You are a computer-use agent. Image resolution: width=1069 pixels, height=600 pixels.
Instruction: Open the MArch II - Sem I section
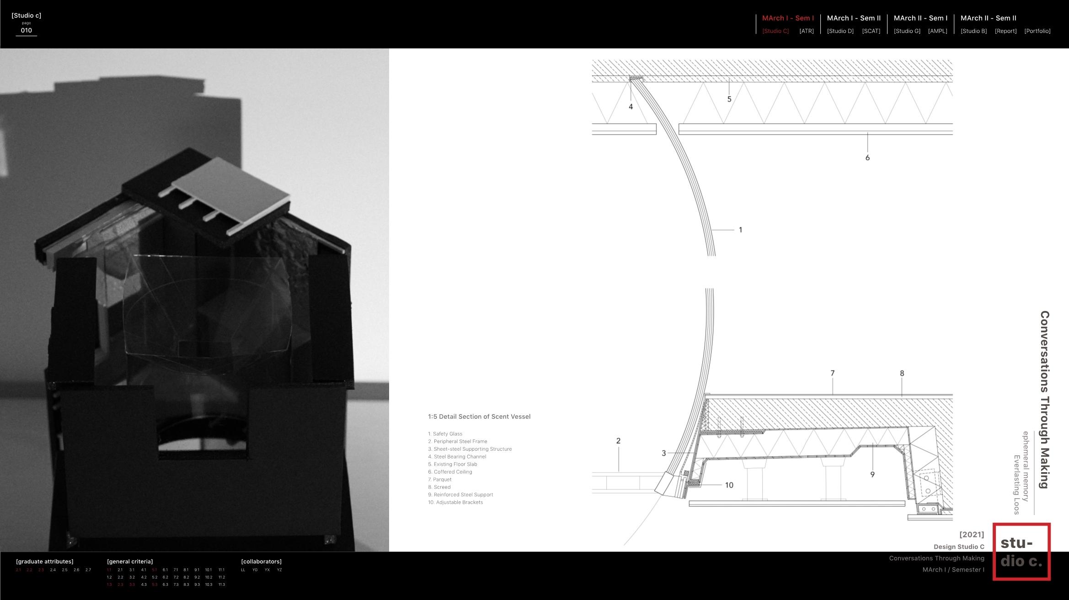pos(920,18)
